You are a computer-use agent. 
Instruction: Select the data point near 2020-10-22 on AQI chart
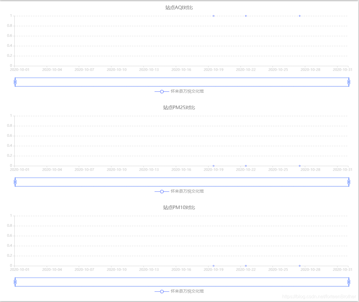point(246,16)
